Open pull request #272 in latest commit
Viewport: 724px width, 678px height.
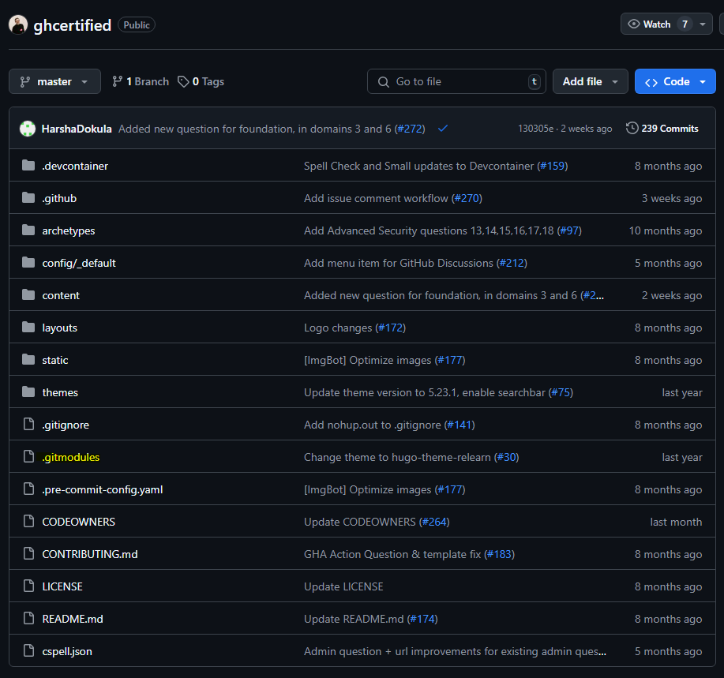pyautogui.click(x=410, y=129)
